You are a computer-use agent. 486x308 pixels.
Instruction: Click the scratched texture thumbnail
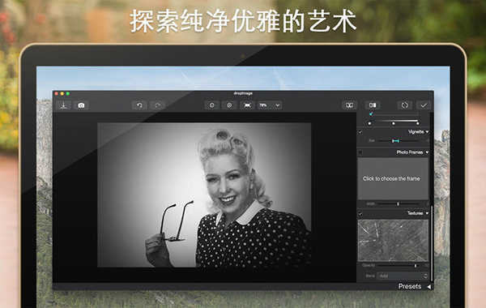click(393, 241)
